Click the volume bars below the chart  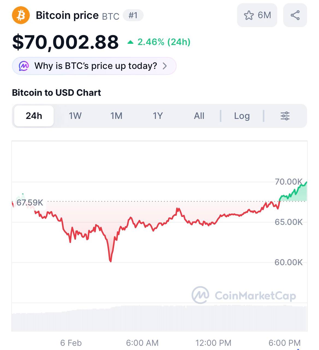click(x=159, y=319)
